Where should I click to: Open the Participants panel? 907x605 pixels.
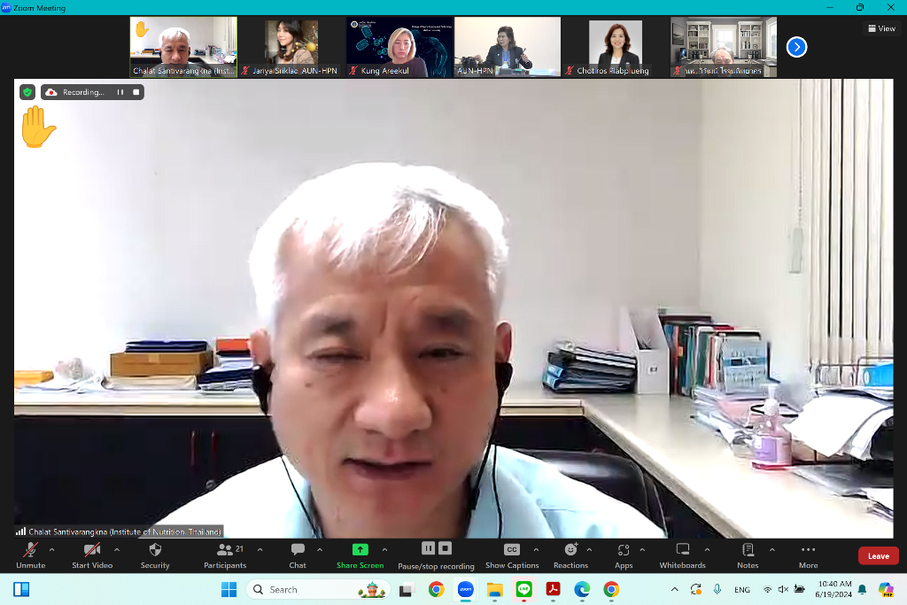click(225, 555)
